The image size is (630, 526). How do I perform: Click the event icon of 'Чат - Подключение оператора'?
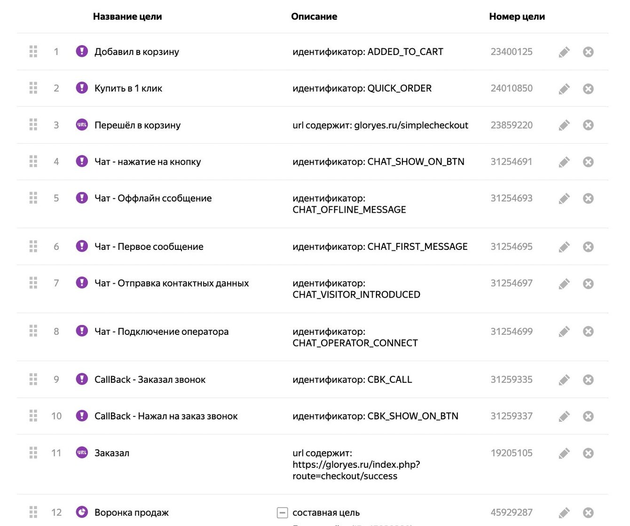(x=82, y=331)
